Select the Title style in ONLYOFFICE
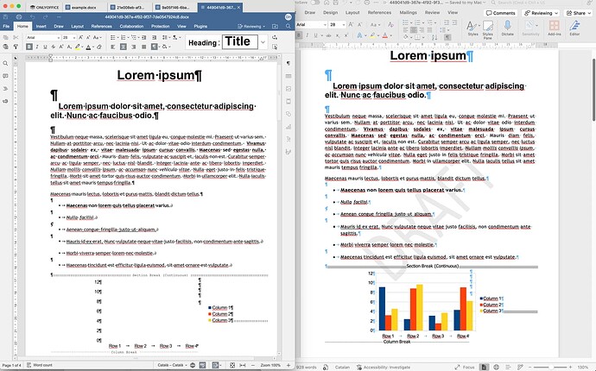The height and width of the screenshot is (371, 596). (240, 41)
